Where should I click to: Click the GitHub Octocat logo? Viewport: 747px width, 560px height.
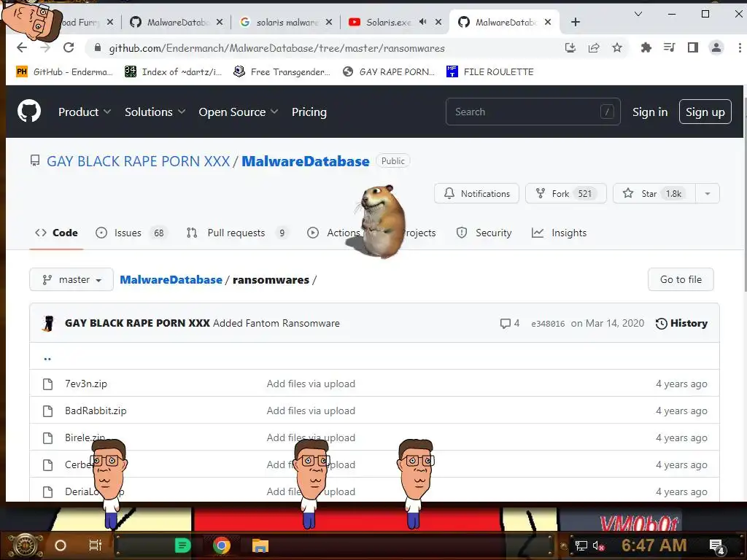[x=29, y=112]
